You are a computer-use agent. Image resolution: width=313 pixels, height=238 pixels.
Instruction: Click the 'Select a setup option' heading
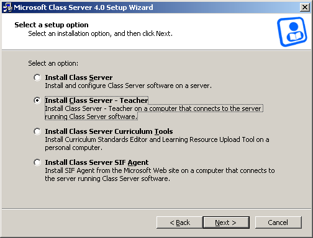[52, 25]
